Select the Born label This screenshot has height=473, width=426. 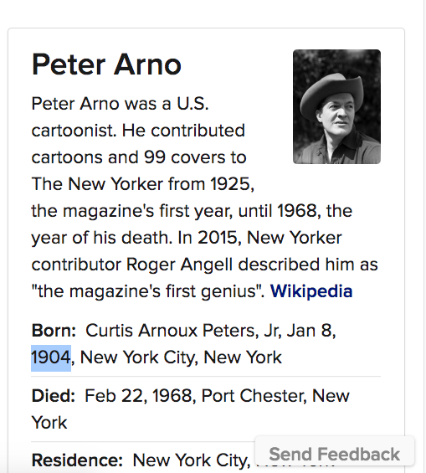point(54,331)
